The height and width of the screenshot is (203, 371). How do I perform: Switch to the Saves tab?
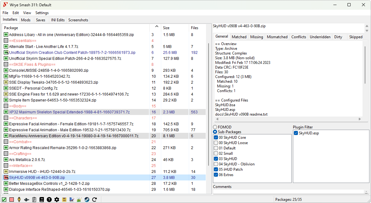[x=41, y=20]
